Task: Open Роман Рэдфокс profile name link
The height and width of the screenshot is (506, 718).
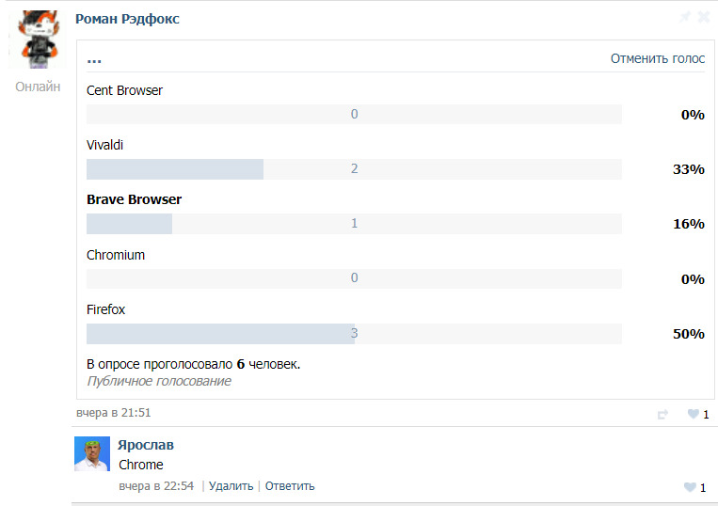Action: [127, 19]
